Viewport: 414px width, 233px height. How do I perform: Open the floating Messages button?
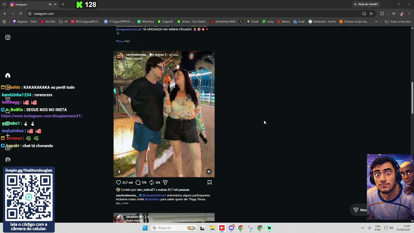pos(360,210)
